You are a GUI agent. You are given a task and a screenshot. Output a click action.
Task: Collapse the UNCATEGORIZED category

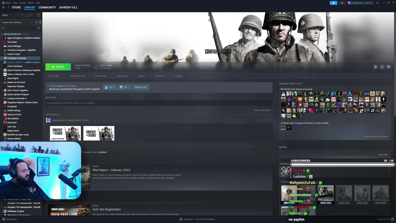[2, 34]
